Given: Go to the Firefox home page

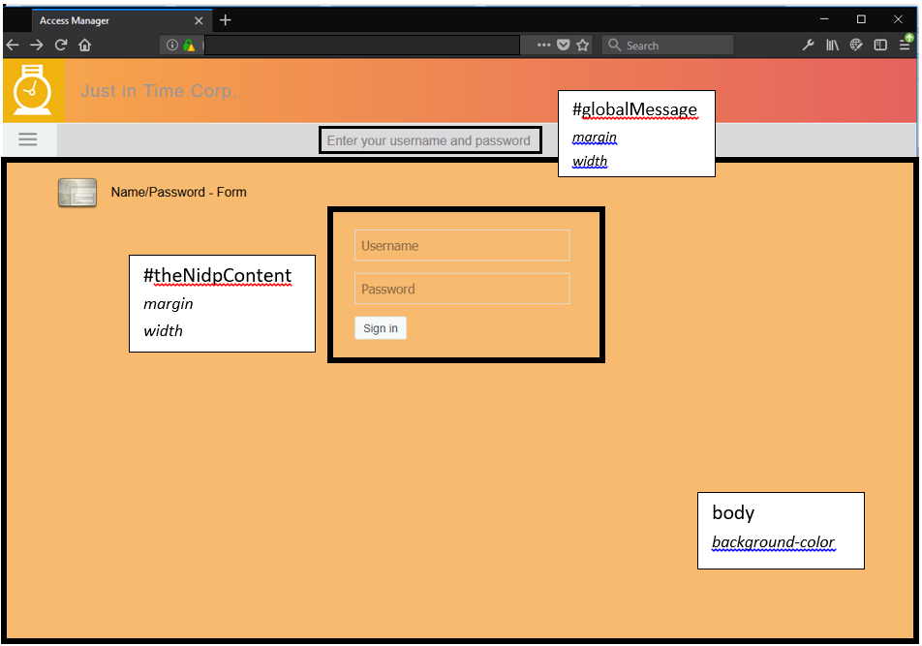Looking at the screenshot, I should (x=84, y=45).
